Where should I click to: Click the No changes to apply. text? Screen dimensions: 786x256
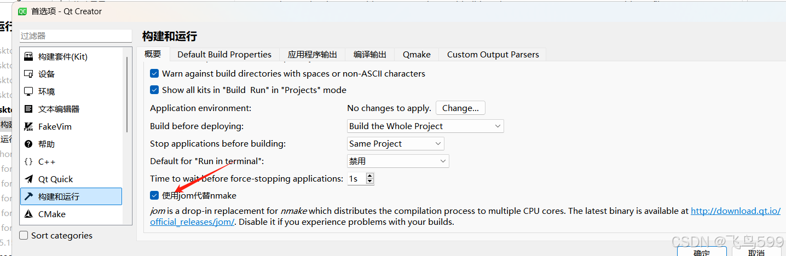tap(389, 108)
